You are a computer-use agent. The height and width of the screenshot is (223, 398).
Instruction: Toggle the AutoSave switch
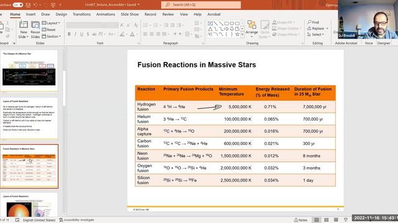[x=18, y=5]
